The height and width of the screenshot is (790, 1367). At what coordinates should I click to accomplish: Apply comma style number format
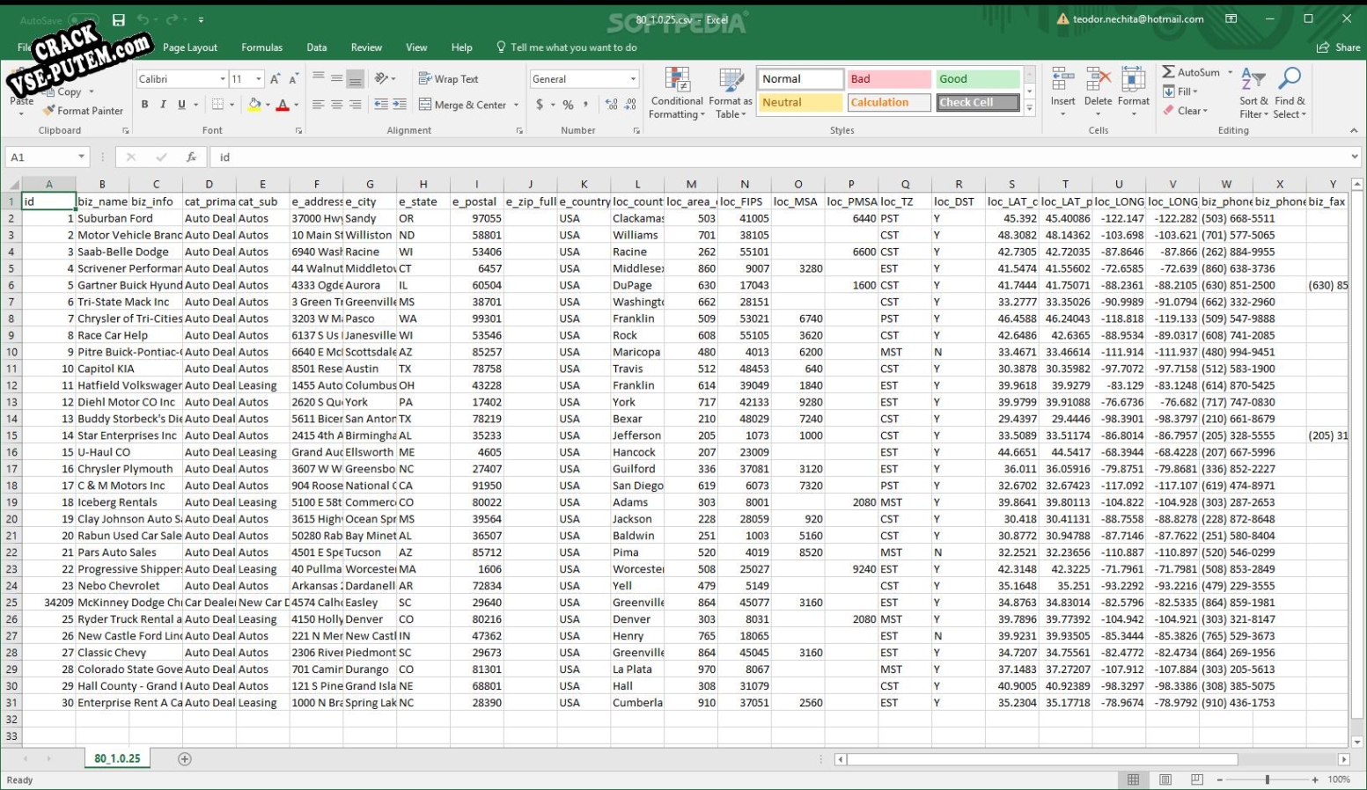[x=585, y=105]
